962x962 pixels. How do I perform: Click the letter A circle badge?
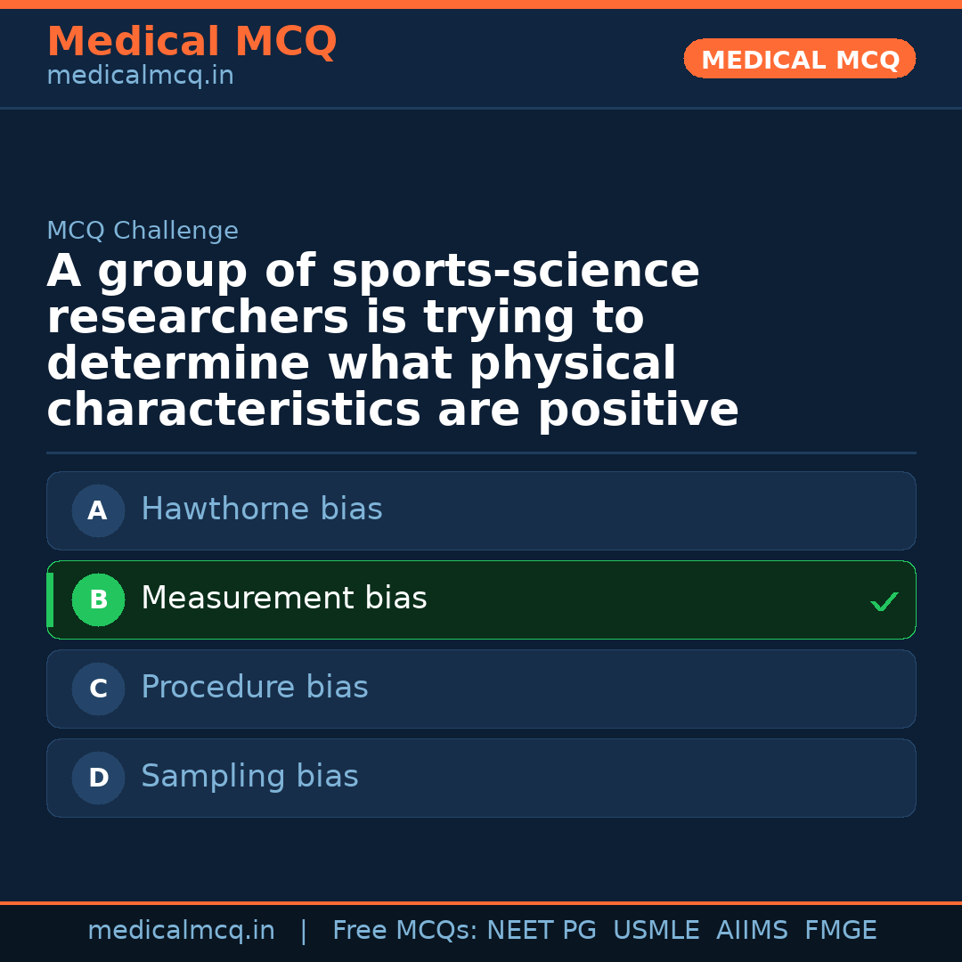click(98, 510)
